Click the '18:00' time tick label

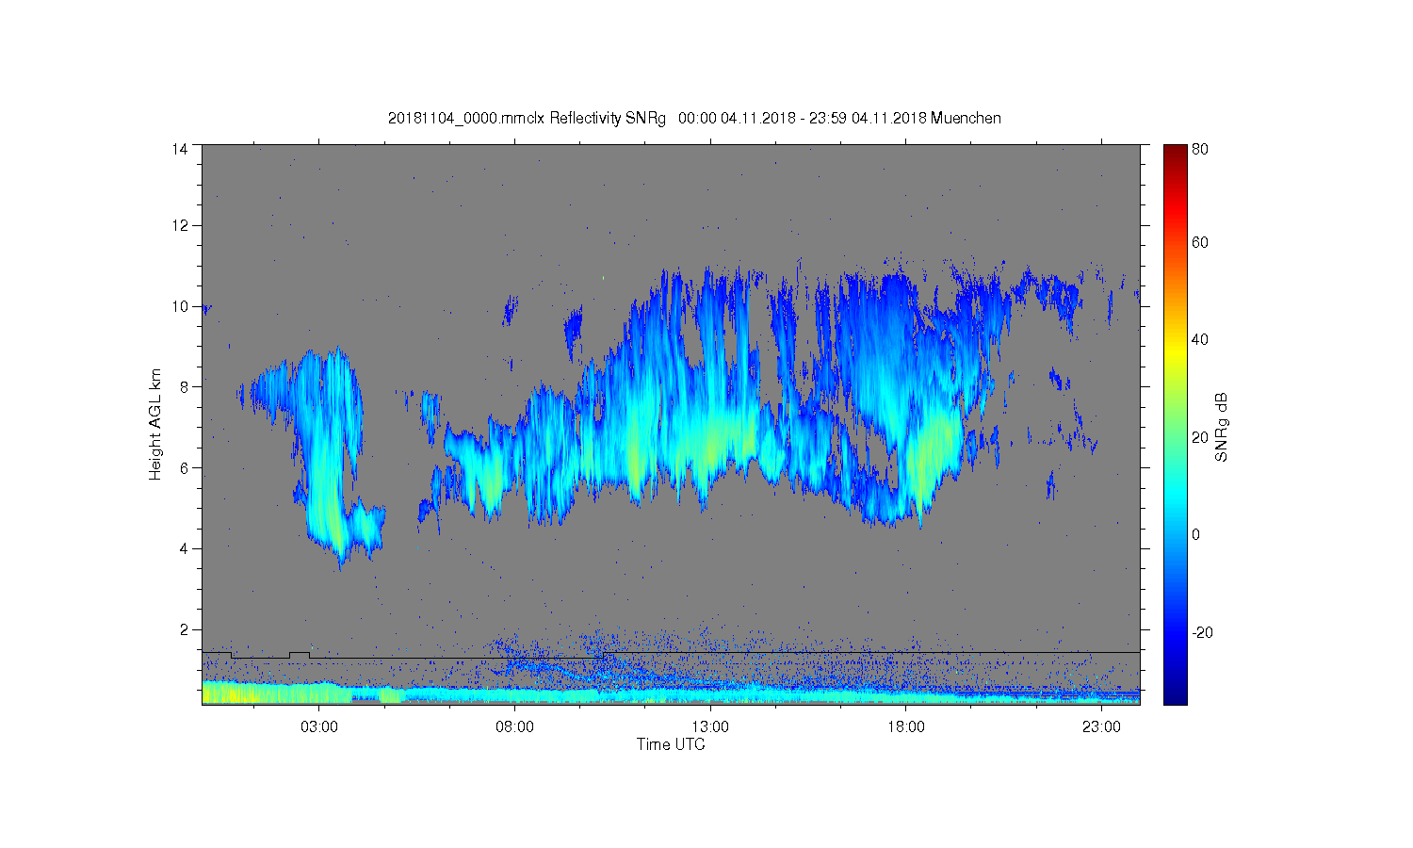click(x=905, y=726)
